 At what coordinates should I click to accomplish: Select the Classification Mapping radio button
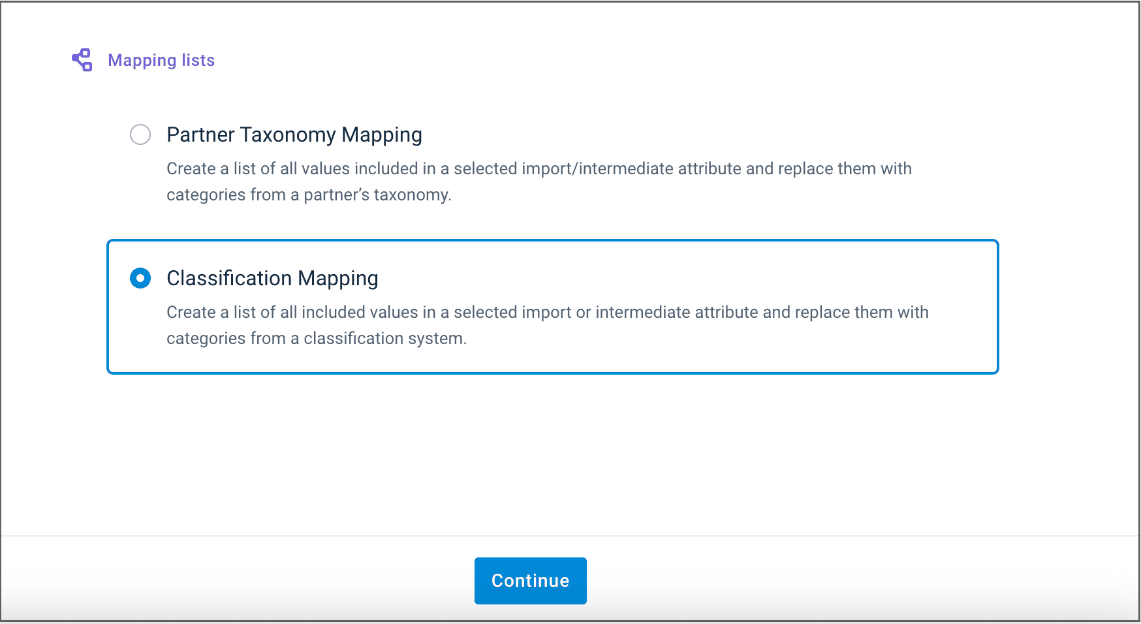click(x=140, y=278)
